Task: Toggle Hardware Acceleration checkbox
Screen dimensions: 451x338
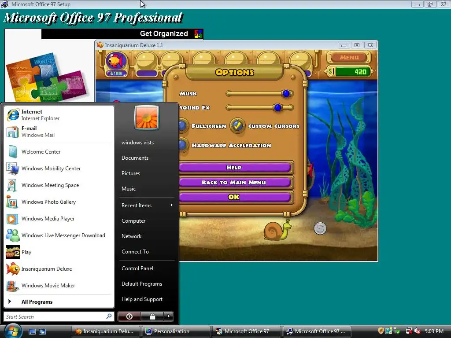Action: click(x=183, y=145)
